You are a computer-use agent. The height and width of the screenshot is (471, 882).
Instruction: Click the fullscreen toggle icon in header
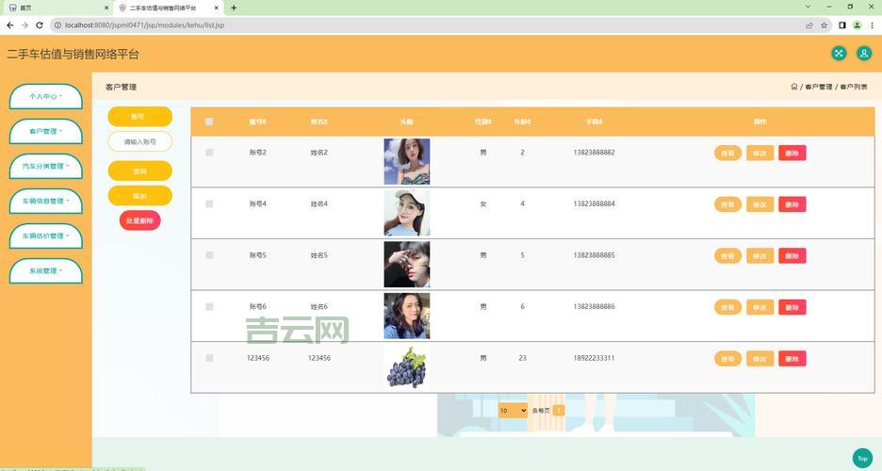tap(839, 54)
